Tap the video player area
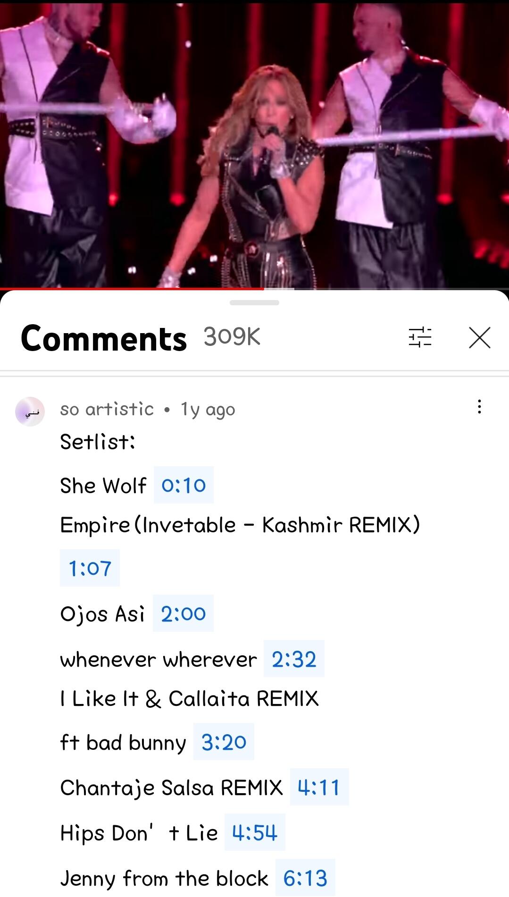Image resolution: width=509 pixels, height=897 pixels. tap(254, 143)
